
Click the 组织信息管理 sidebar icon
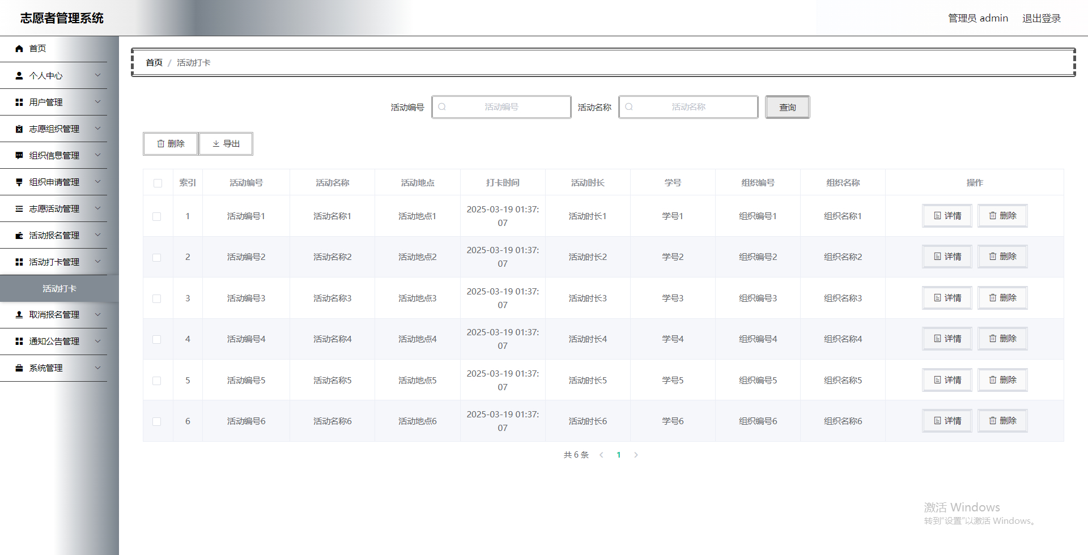[19, 155]
